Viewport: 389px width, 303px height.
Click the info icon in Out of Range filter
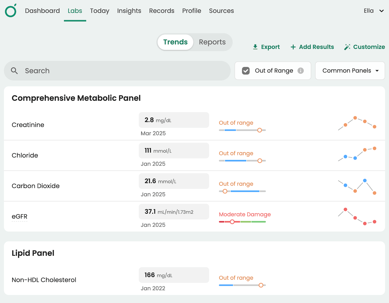click(x=300, y=70)
